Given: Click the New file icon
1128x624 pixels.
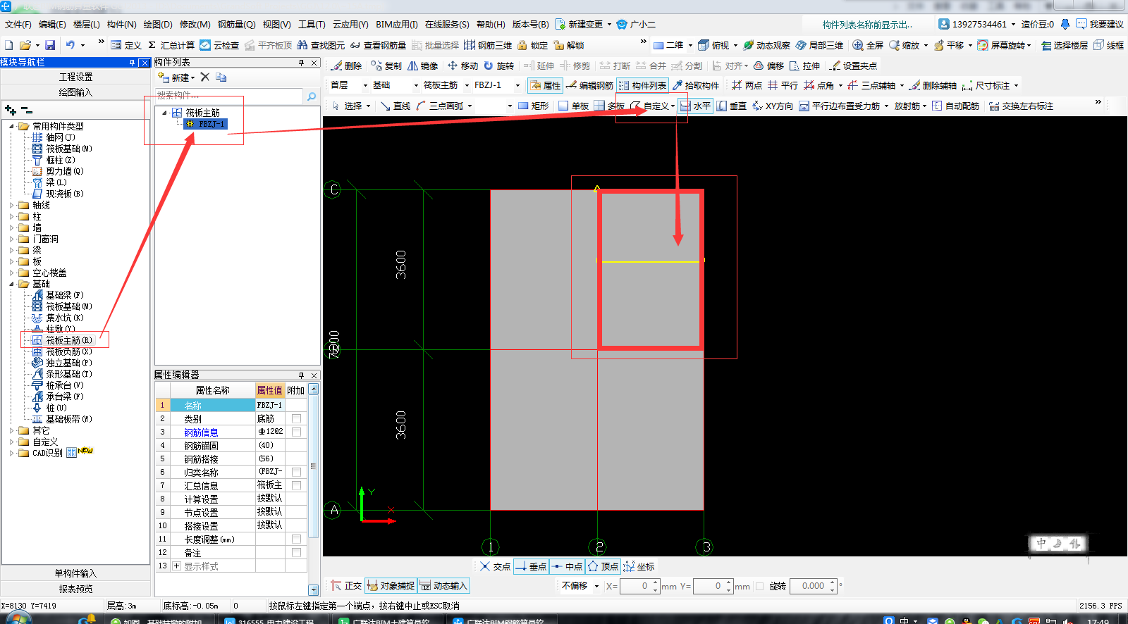Looking at the screenshot, I should (x=9, y=45).
